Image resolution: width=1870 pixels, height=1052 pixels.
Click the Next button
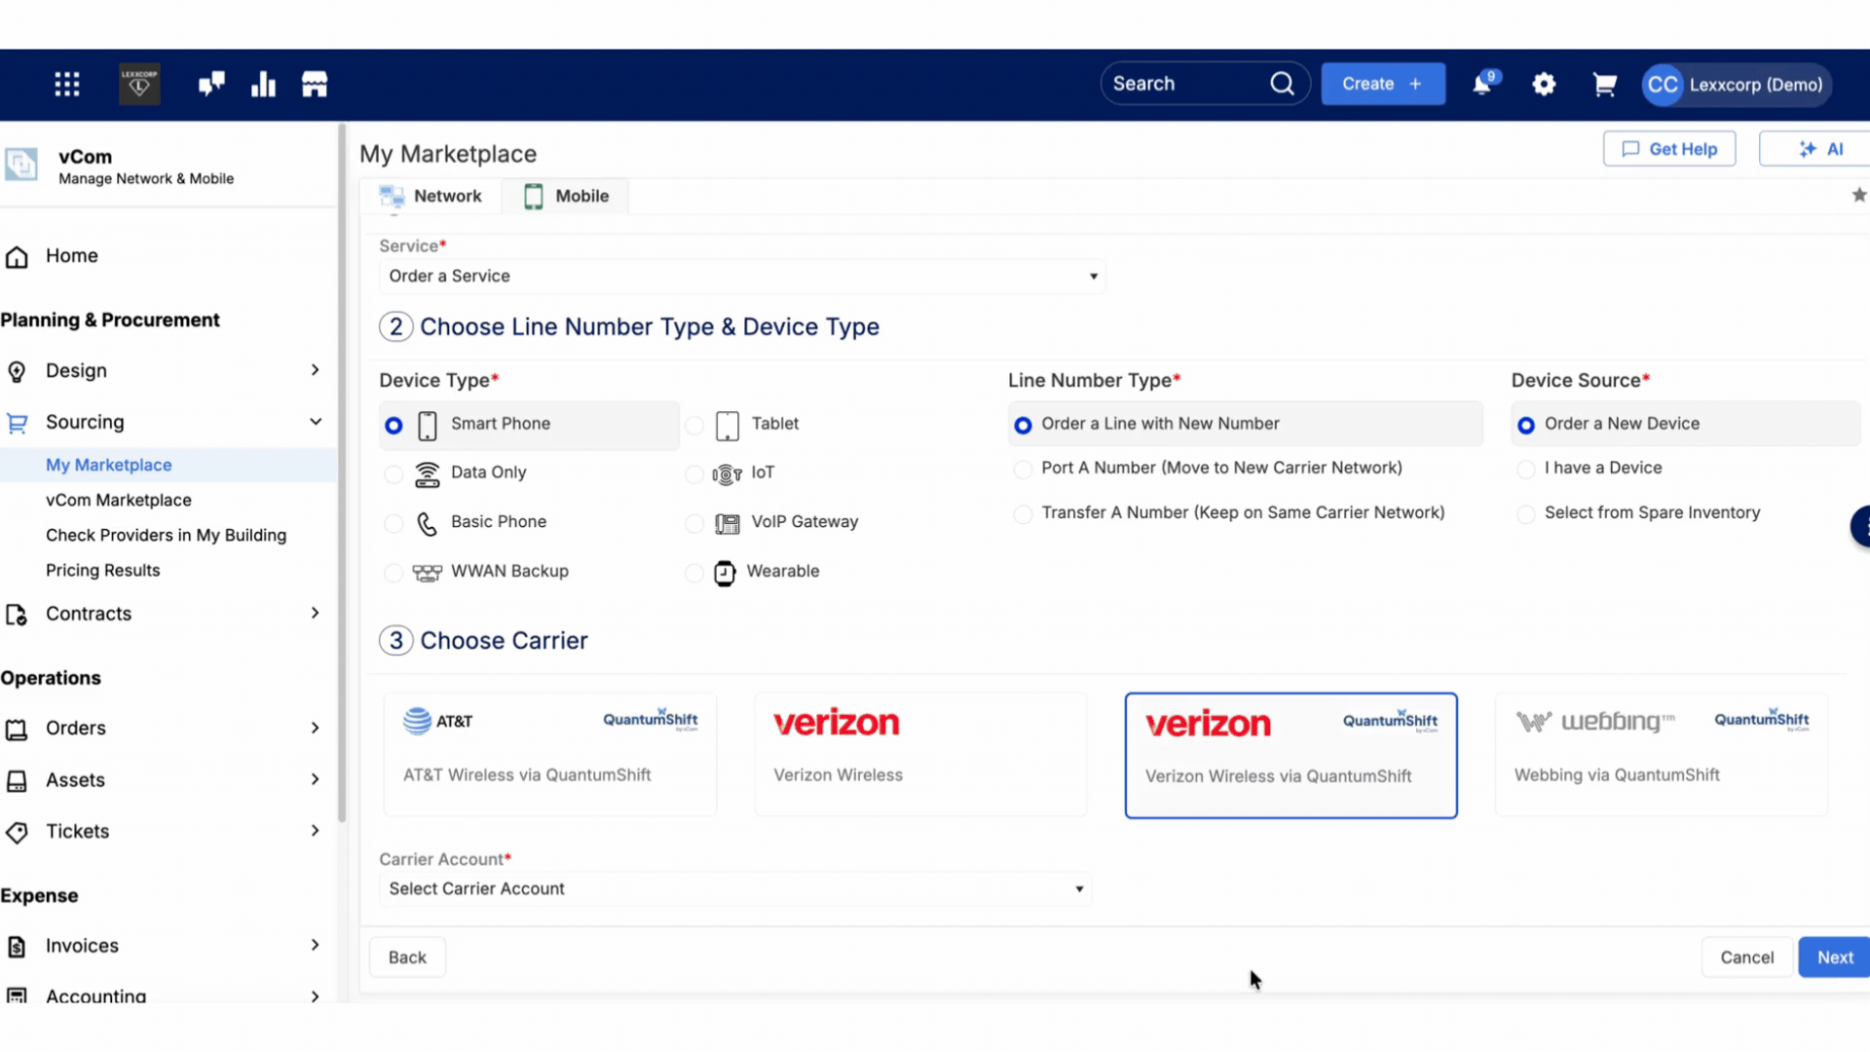tap(1835, 958)
